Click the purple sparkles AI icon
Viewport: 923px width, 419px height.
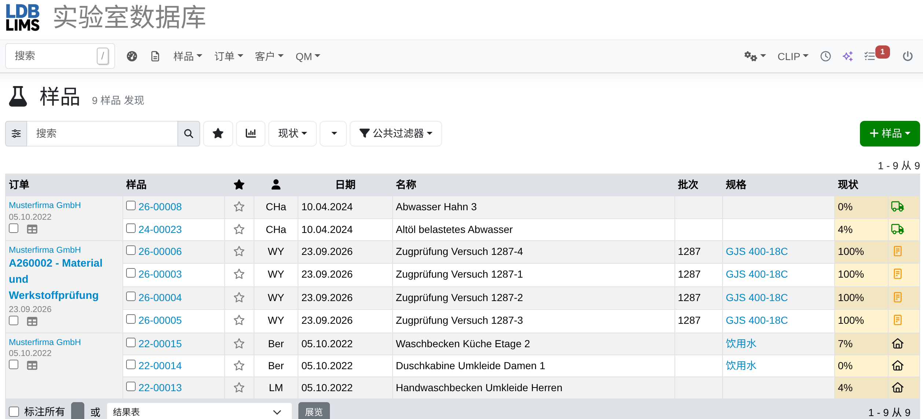[x=848, y=56]
